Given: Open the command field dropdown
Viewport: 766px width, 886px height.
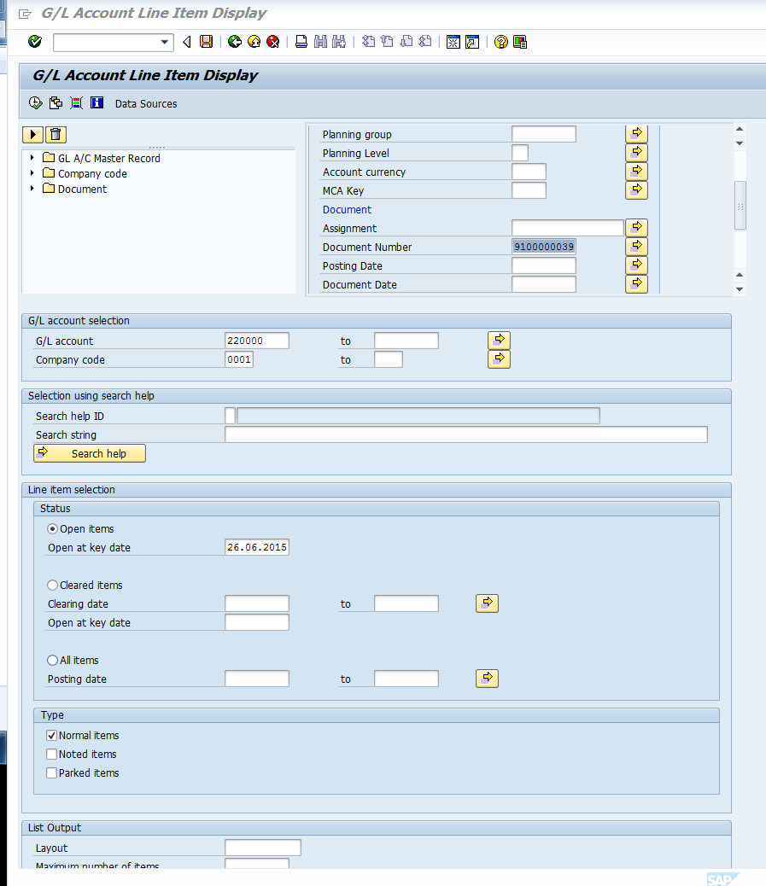Looking at the screenshot, I should coord(165,42).
